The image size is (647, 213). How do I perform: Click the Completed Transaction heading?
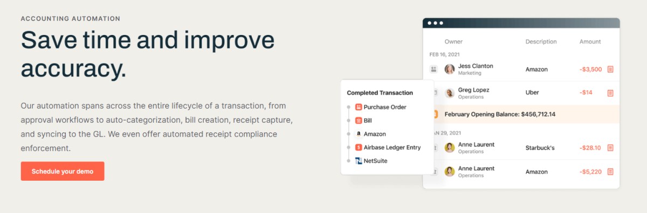click(380, 93)
